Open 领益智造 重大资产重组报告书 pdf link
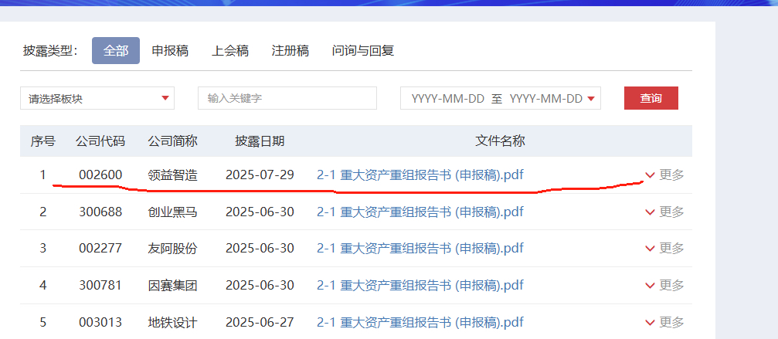Screen dimensions: 778x339 (x=420, y=175)
